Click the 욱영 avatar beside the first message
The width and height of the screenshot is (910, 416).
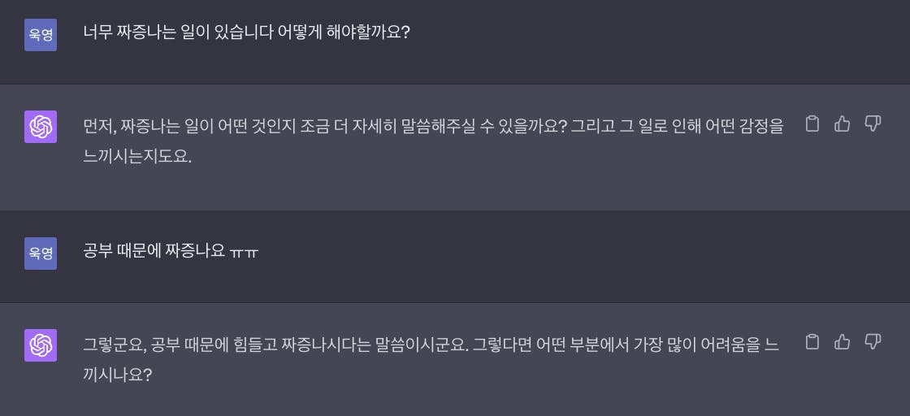pos(41,35)
